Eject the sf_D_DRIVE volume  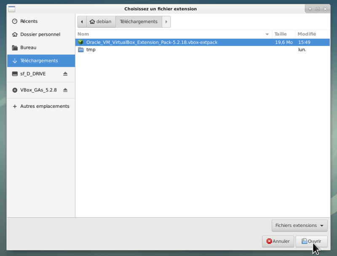click(x=65, y=74)
